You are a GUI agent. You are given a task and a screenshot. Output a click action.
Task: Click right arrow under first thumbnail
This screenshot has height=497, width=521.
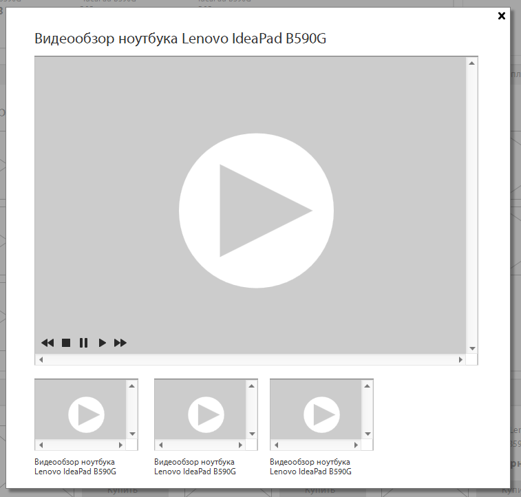(120, 445)
